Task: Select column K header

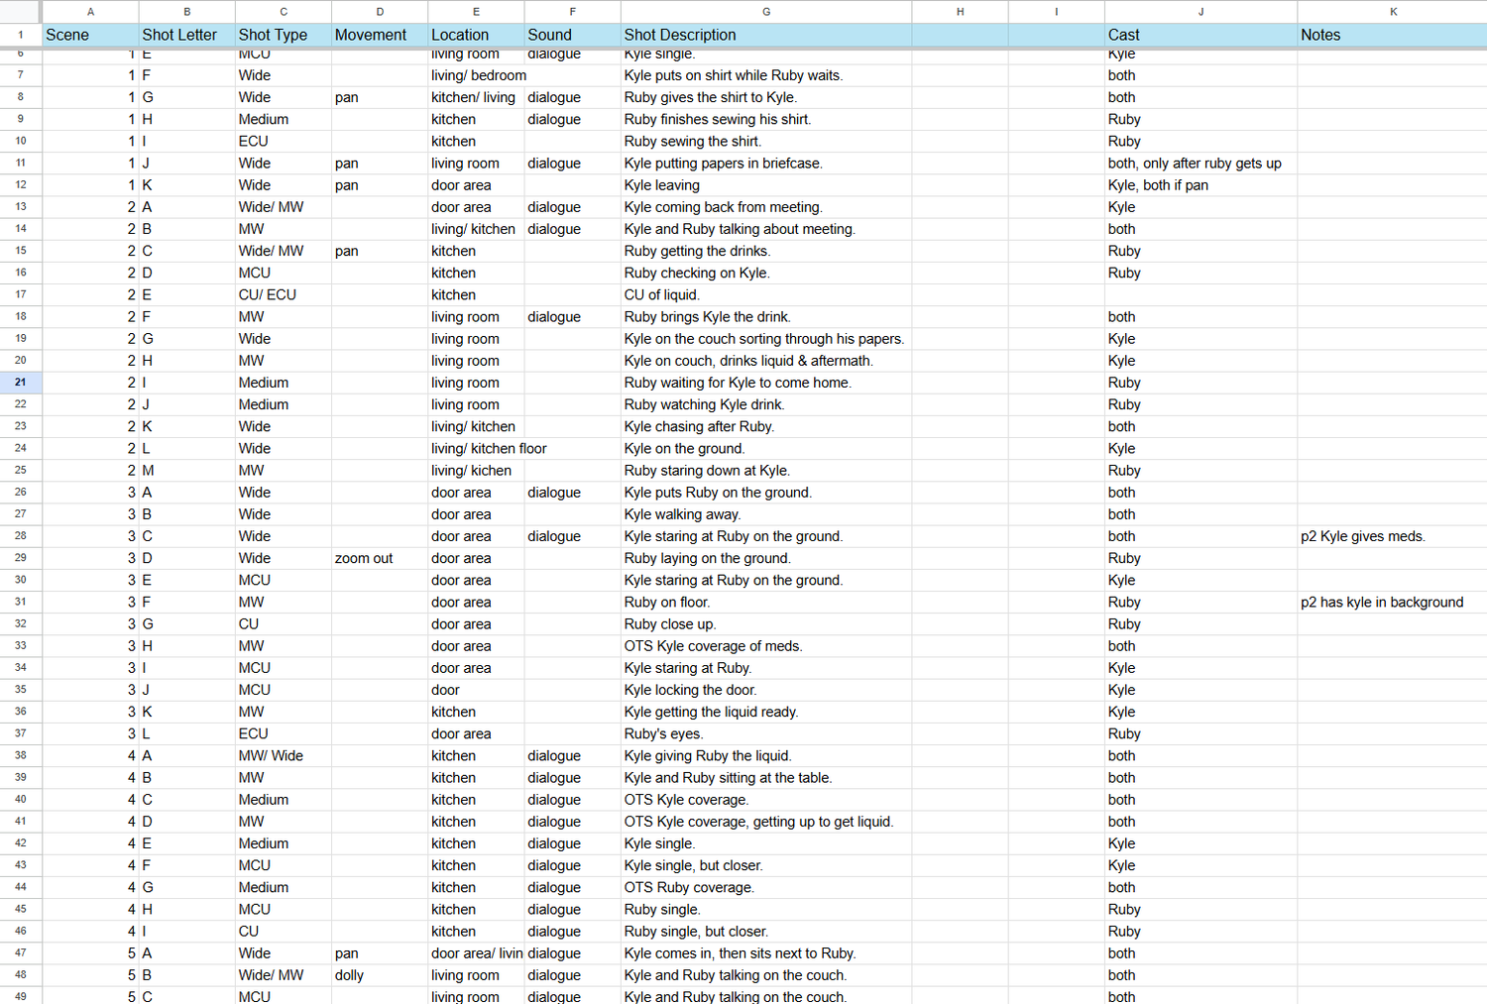Action: [1392, 11]
